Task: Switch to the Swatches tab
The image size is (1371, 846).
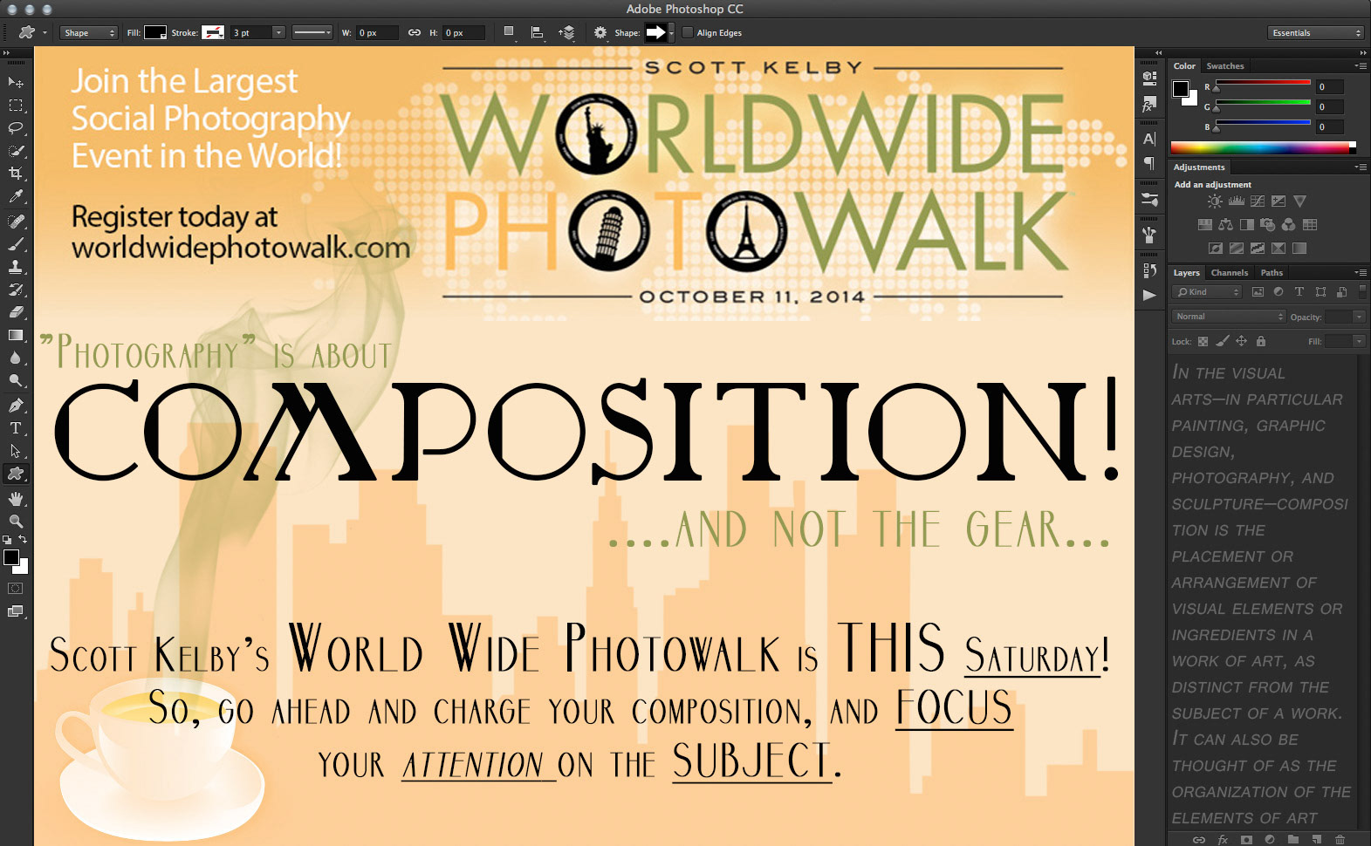Action: 1225,66
